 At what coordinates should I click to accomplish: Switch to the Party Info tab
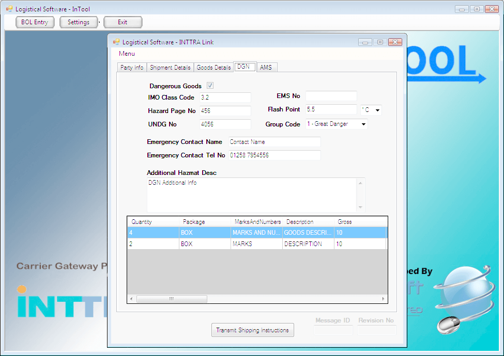point(132,68)
